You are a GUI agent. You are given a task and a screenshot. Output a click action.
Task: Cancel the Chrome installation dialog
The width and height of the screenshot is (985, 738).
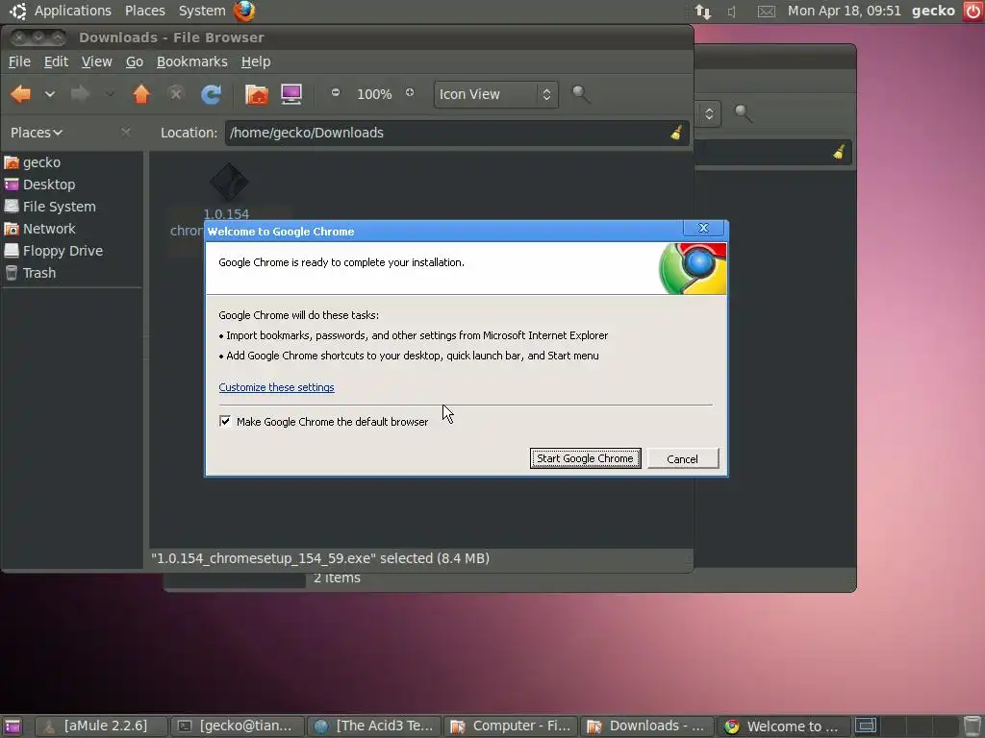(682, 458)
